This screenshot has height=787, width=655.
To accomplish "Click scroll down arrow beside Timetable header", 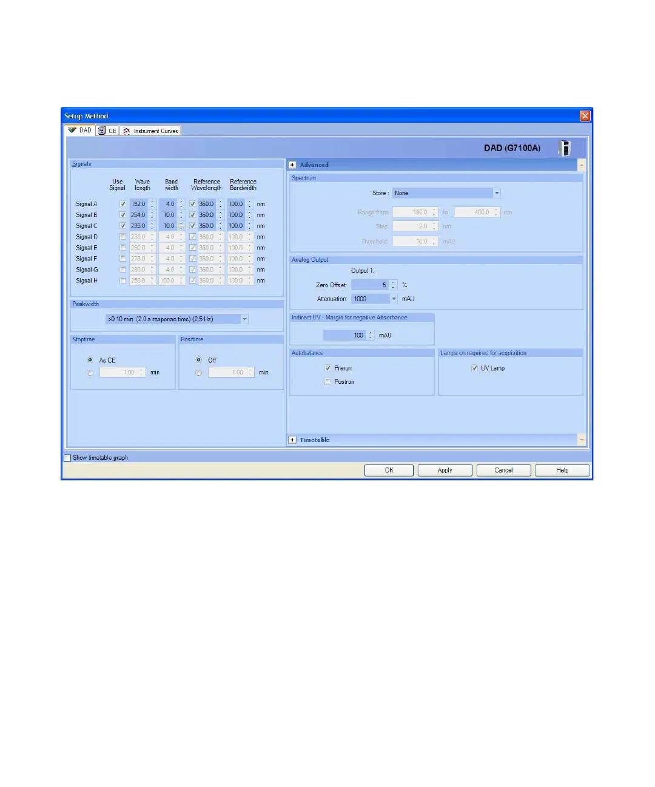I will point(582,440).
